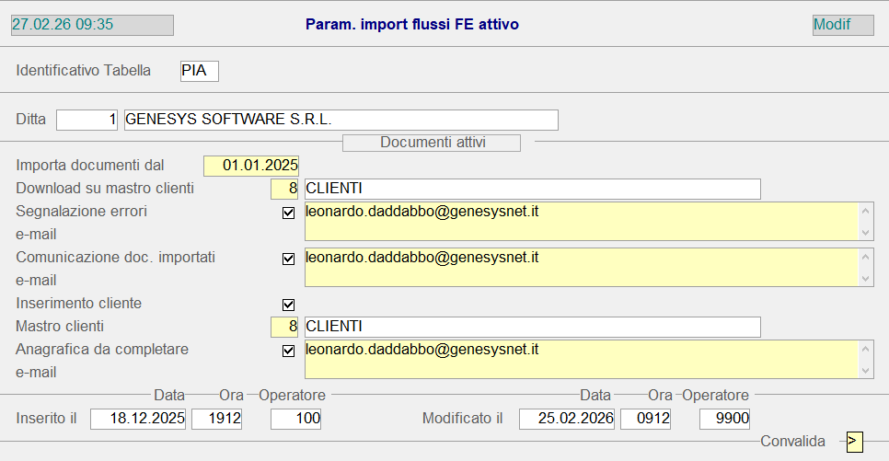889x461 pixels.
Task: Click the Mastro clienti code field
Action: pos(284,327)
